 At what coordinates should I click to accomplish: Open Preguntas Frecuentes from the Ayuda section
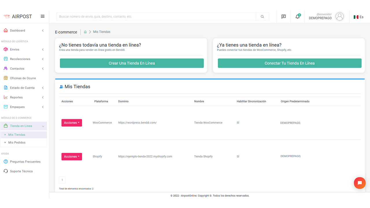coord(25,161)
